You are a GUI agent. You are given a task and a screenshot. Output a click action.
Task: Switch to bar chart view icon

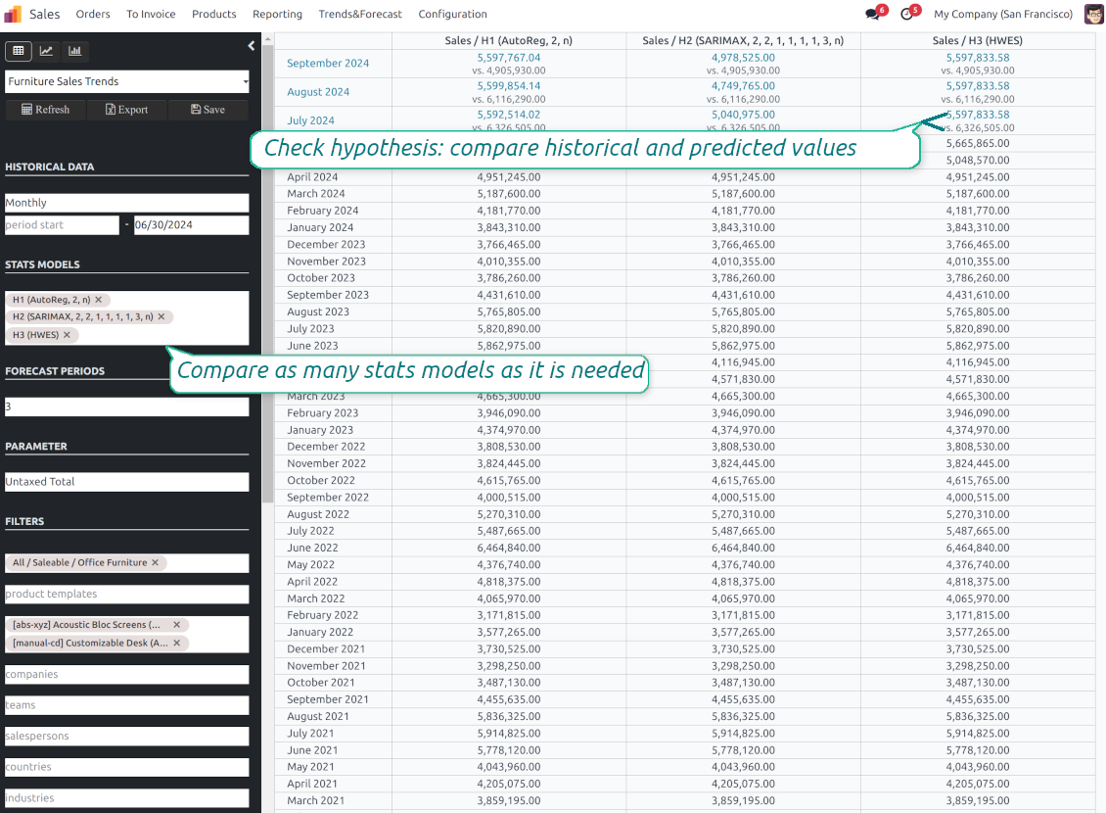click(x=74, y=51)
